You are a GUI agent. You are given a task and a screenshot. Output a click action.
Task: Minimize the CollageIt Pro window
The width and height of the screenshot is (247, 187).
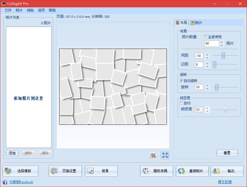[214, 4]
